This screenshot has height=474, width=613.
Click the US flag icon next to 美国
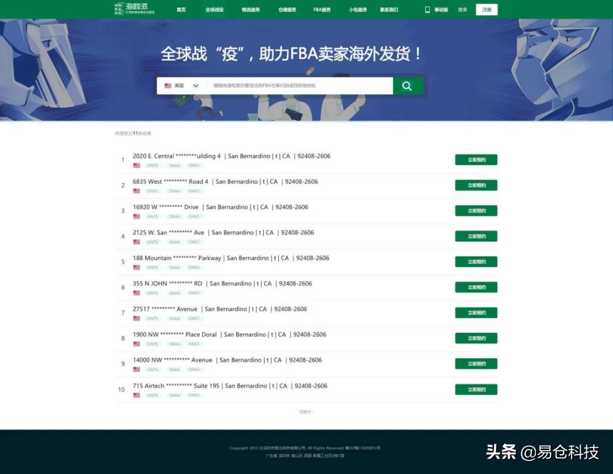(167, 86)
